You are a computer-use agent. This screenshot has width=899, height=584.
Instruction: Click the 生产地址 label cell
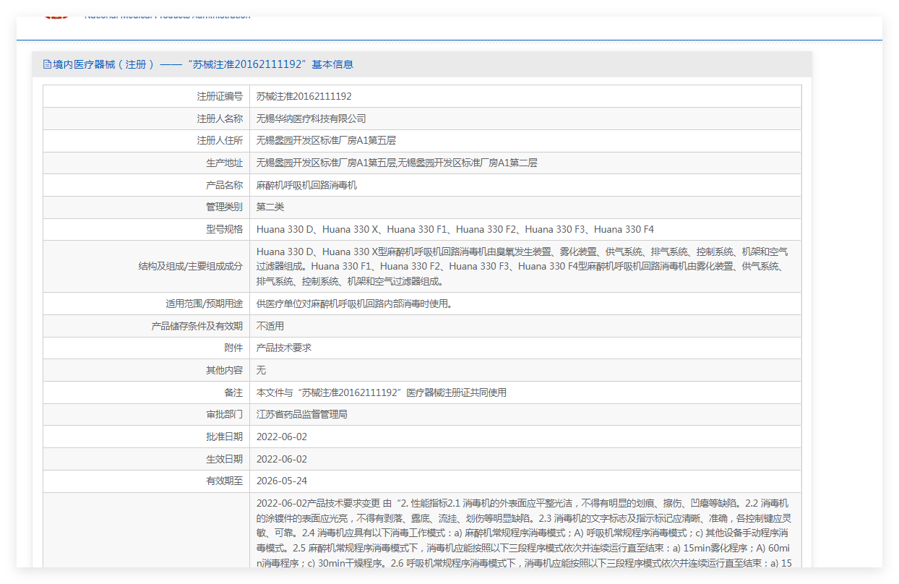(147, 163)
